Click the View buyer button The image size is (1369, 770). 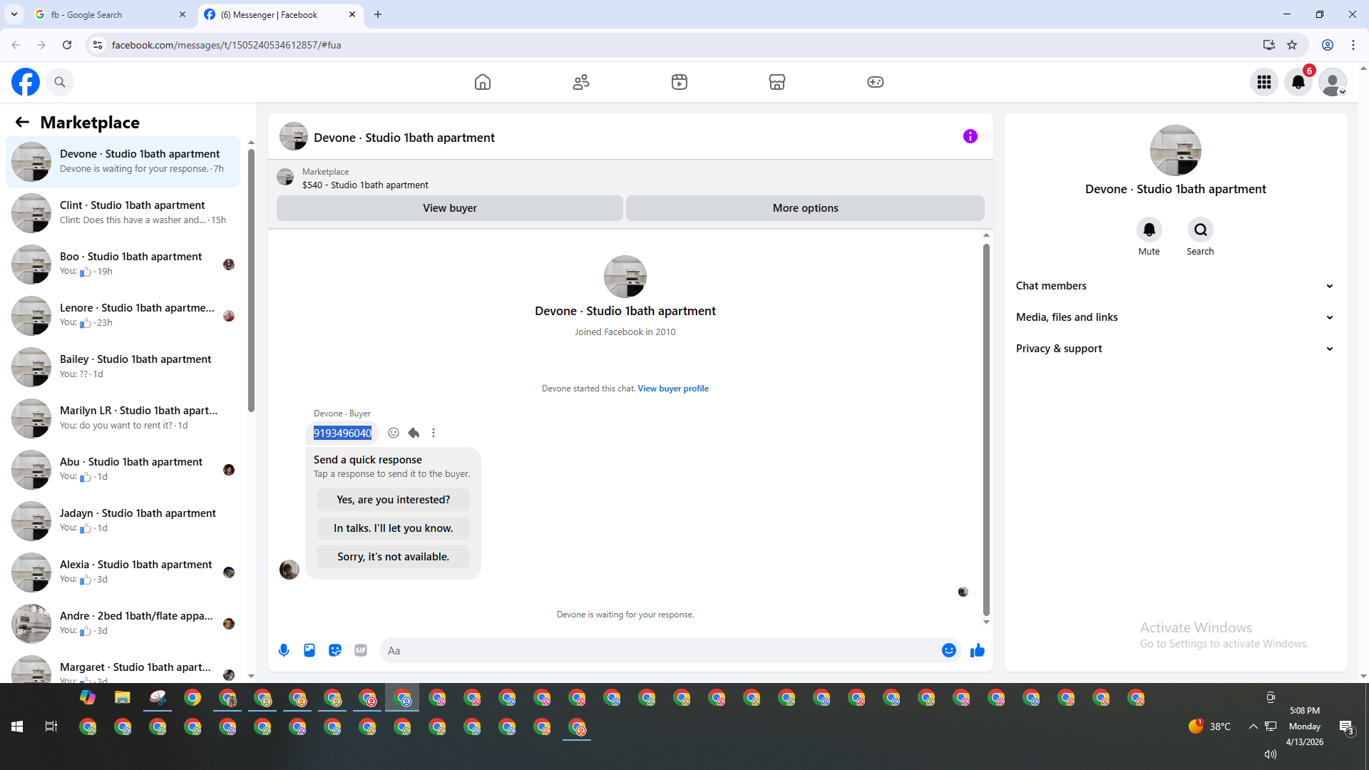450,208
